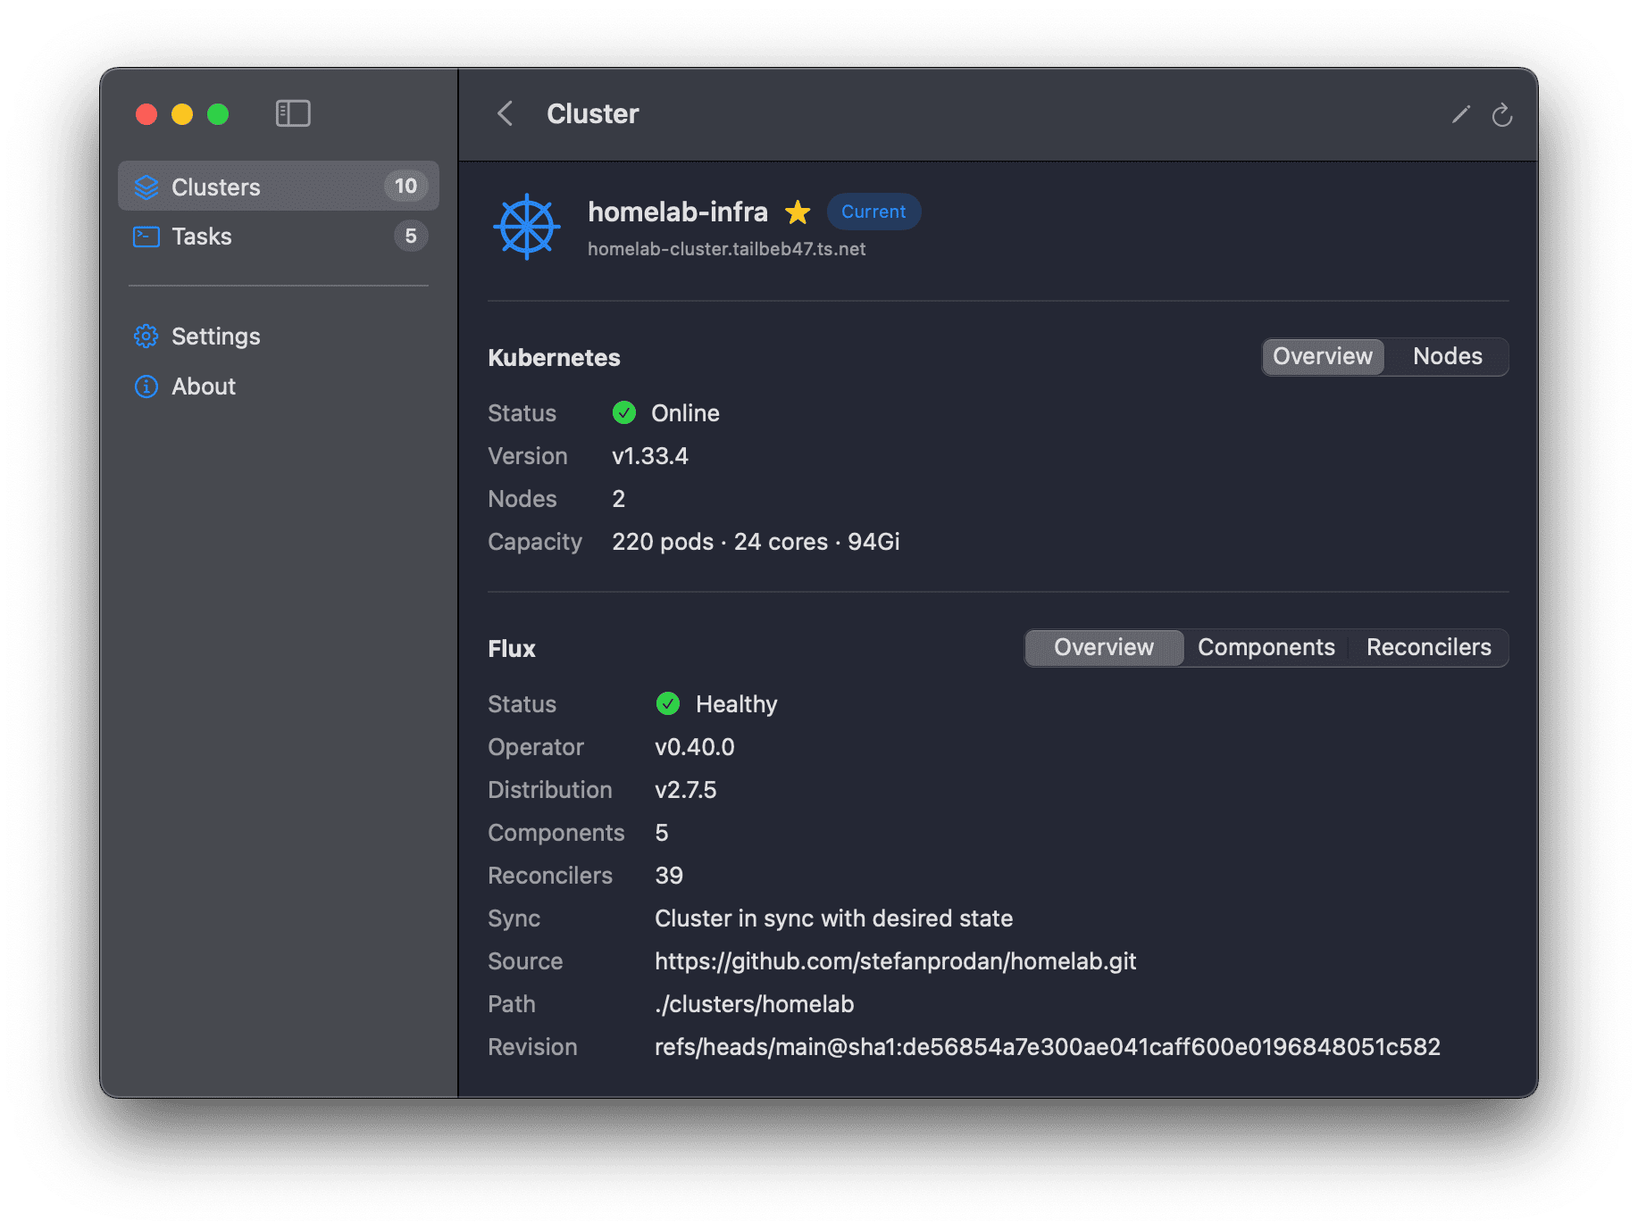The image size is (1638, 1230).
Task: View the Reconcilers tab
Action: pos(1428,647)
